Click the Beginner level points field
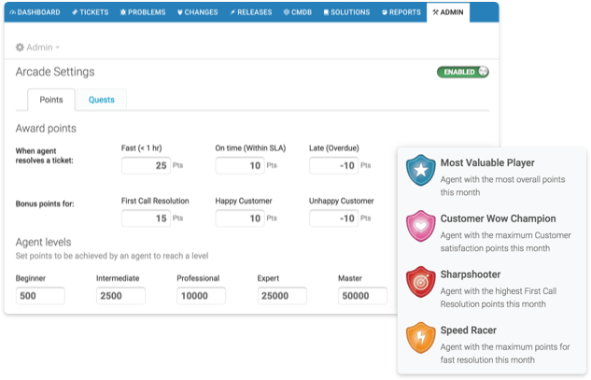The image size is (591, 380). 40,296
